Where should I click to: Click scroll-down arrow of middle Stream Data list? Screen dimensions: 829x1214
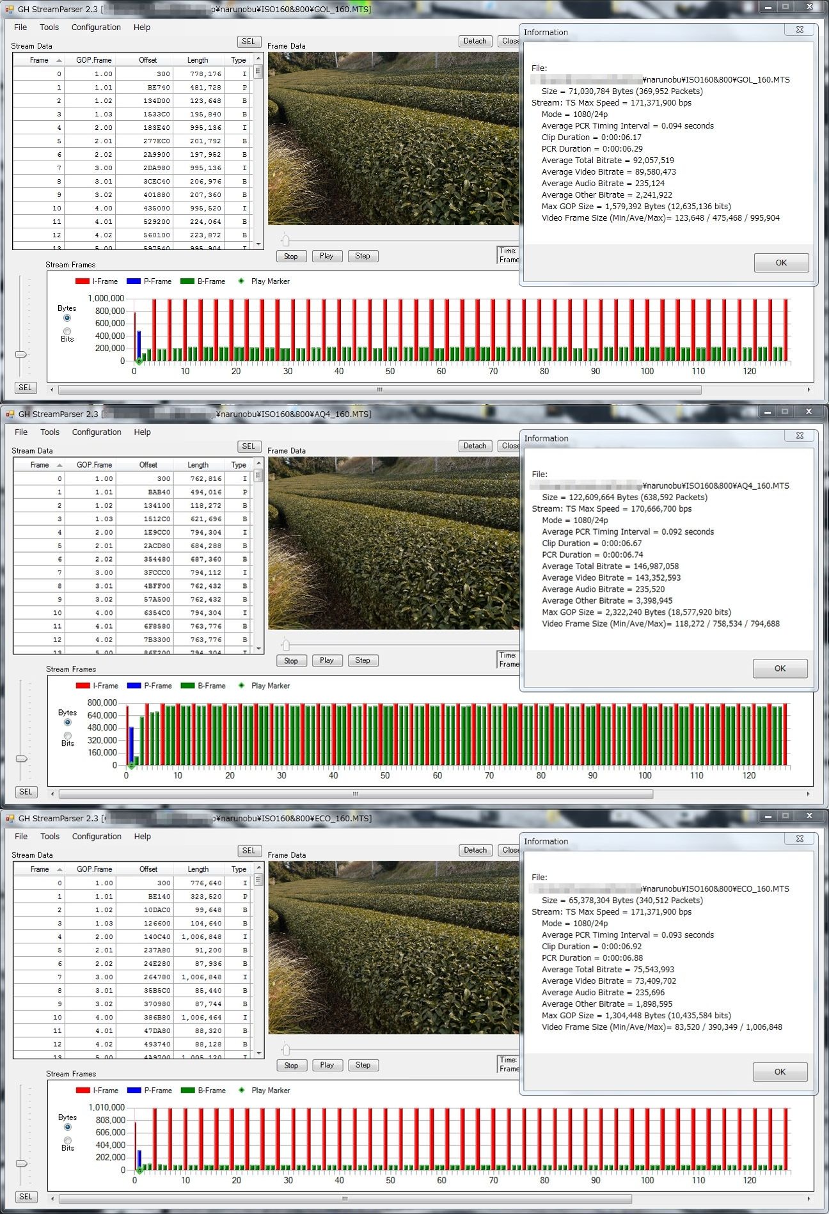click(x=259, y=649)
